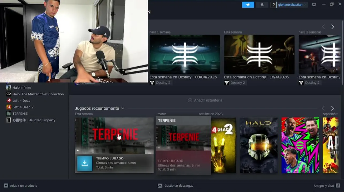Click Destiny 2 icon under the 16/4/2026 news
This screenshot has height=192, width=344.
[x=226, y=83]
